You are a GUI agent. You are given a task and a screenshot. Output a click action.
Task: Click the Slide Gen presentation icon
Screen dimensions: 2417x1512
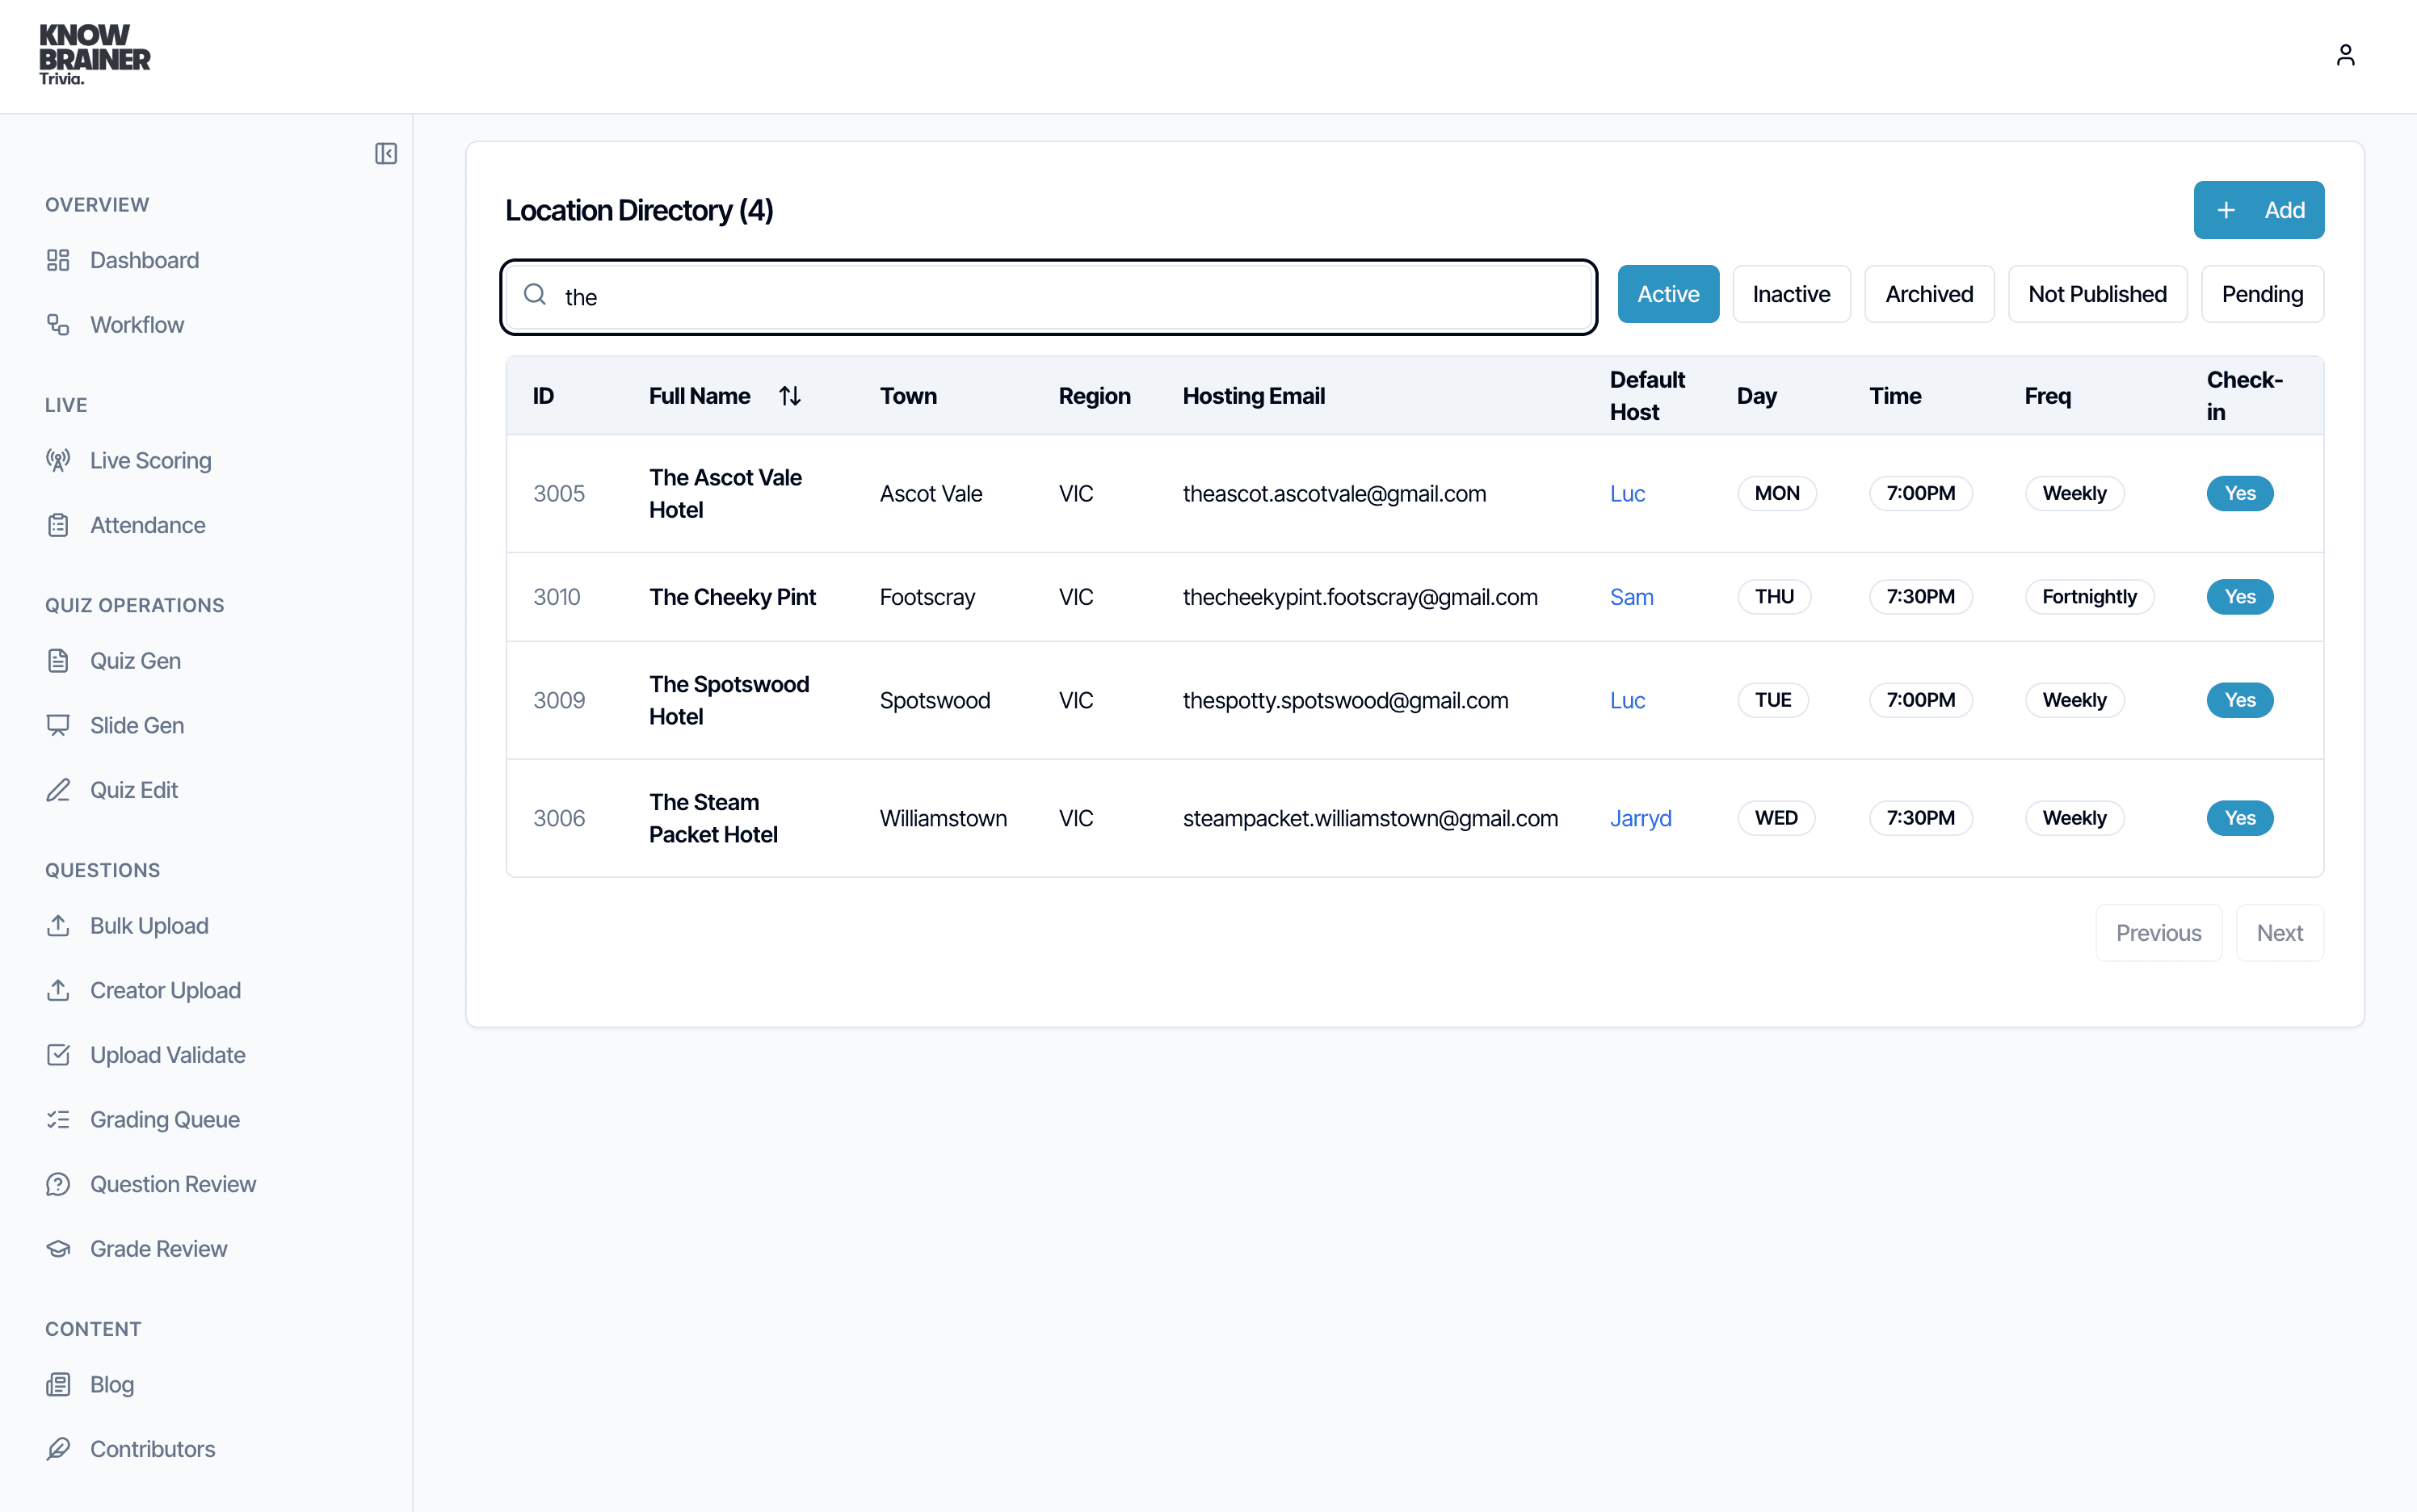pyautogui.click(x=58, y=725)
